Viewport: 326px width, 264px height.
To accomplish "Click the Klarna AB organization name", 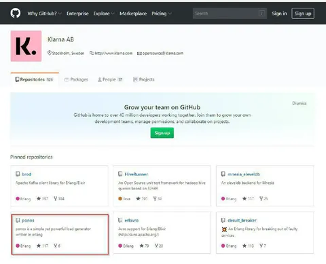I will [60, 39].
